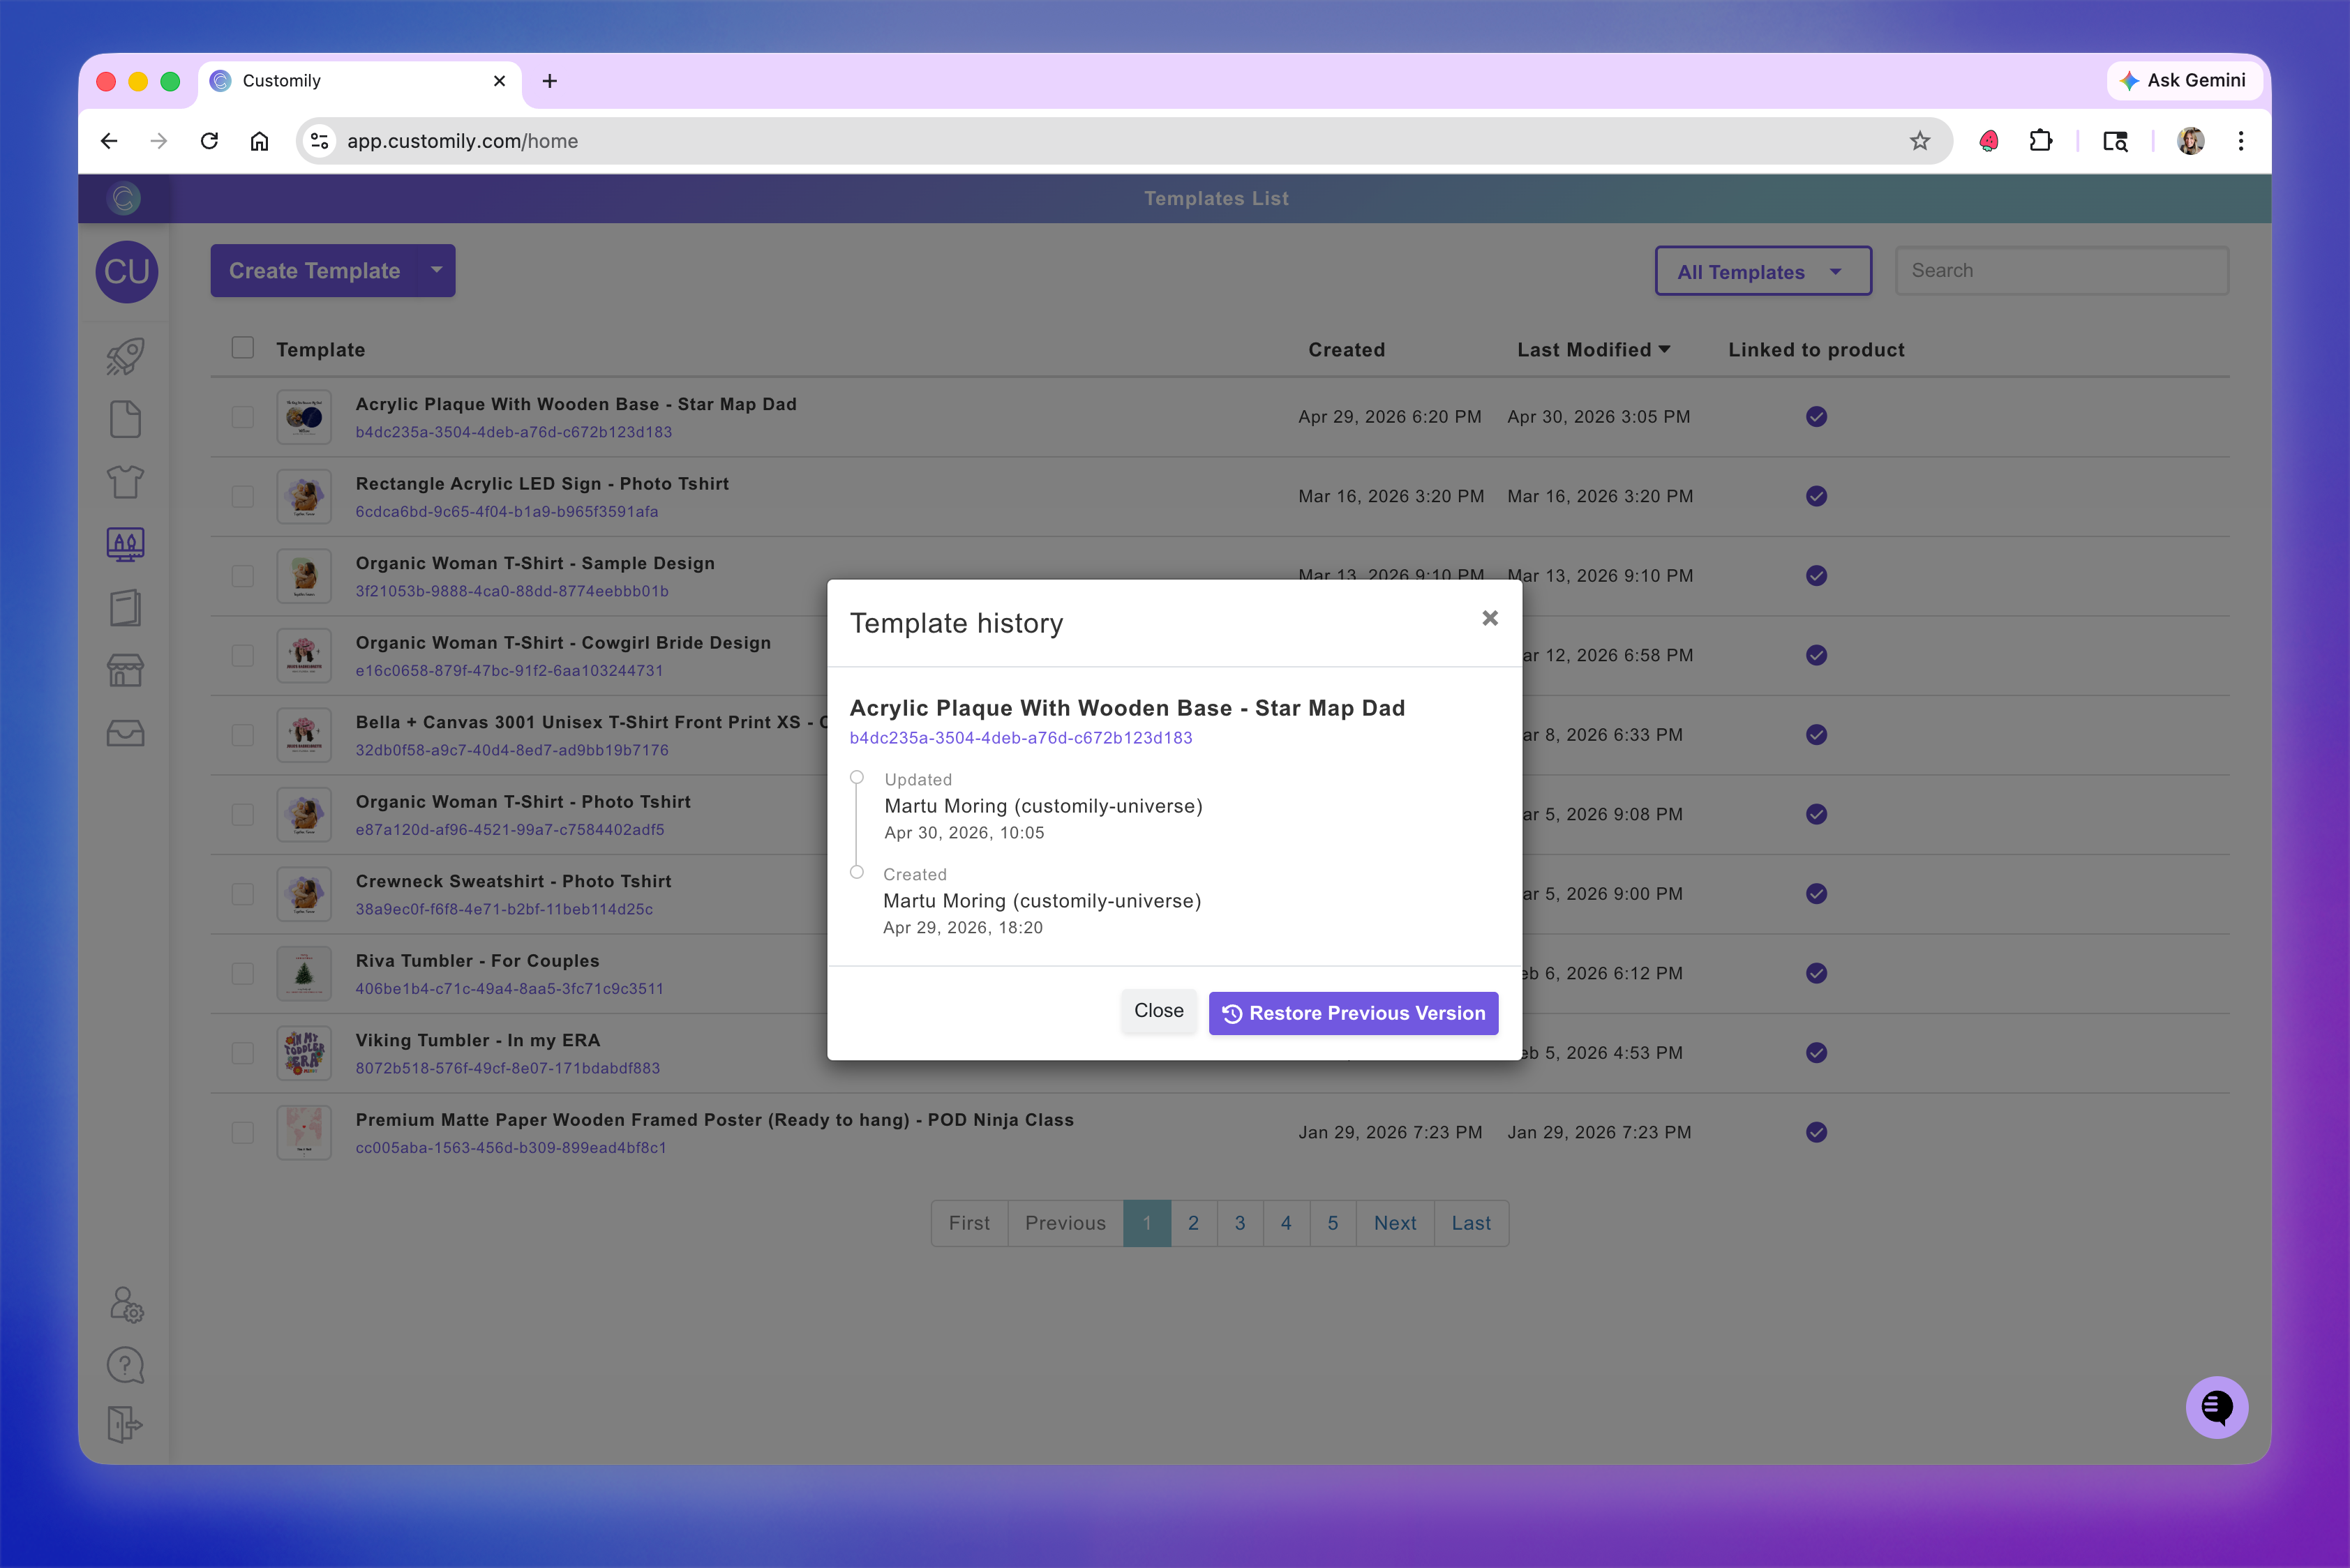The image size is (2350, 1568).
Task: Open Crewneck Sweatshirt - Photo Tshirt template
Action: pyautogui.click(x=514, y=881)
